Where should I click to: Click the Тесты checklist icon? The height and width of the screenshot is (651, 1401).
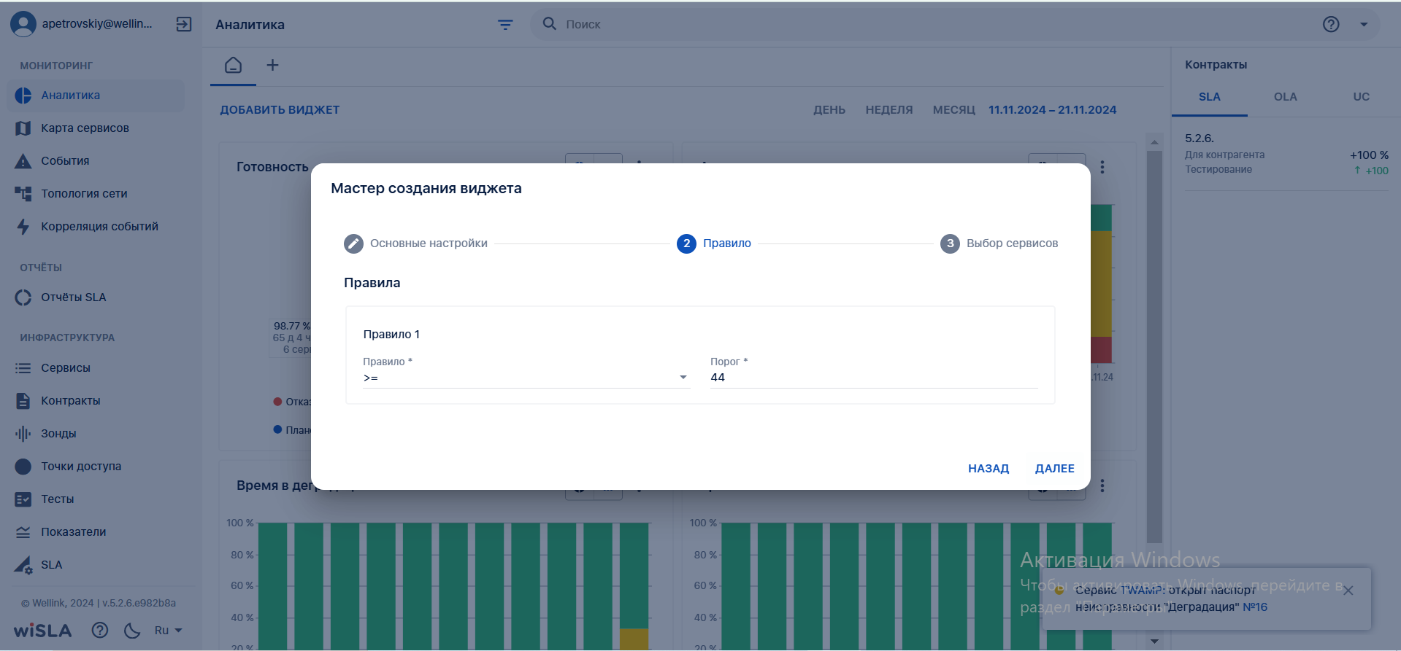click(x=23, y=499)
